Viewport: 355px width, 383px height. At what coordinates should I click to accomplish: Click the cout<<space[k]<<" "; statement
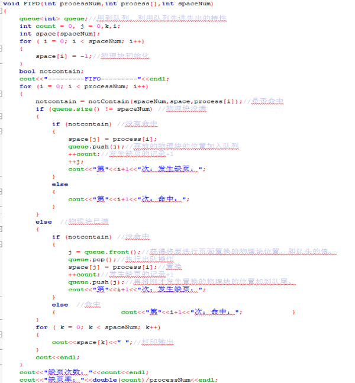tap(92, 343)
